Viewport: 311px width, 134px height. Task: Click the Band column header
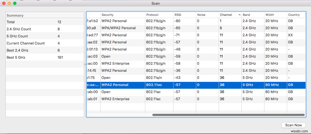tap(246, 15)
